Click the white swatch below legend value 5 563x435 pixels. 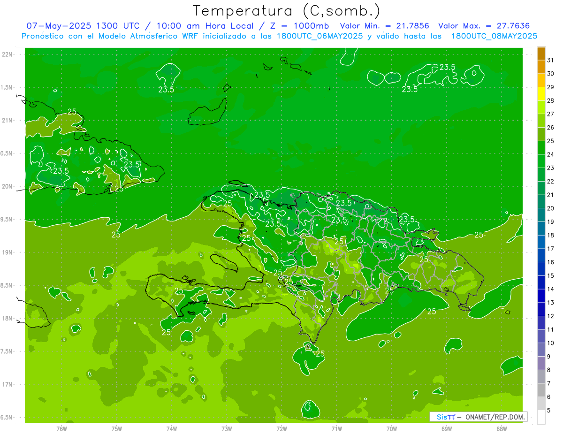click(541, 417)
